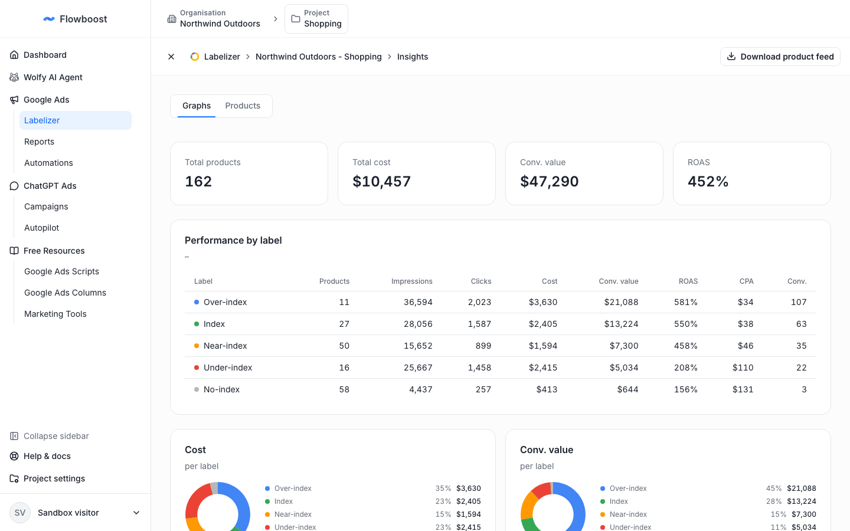This screenshot has height=531, width=850.
Task: Click the Wolfy AI Agent label
Action: (53, 77)
